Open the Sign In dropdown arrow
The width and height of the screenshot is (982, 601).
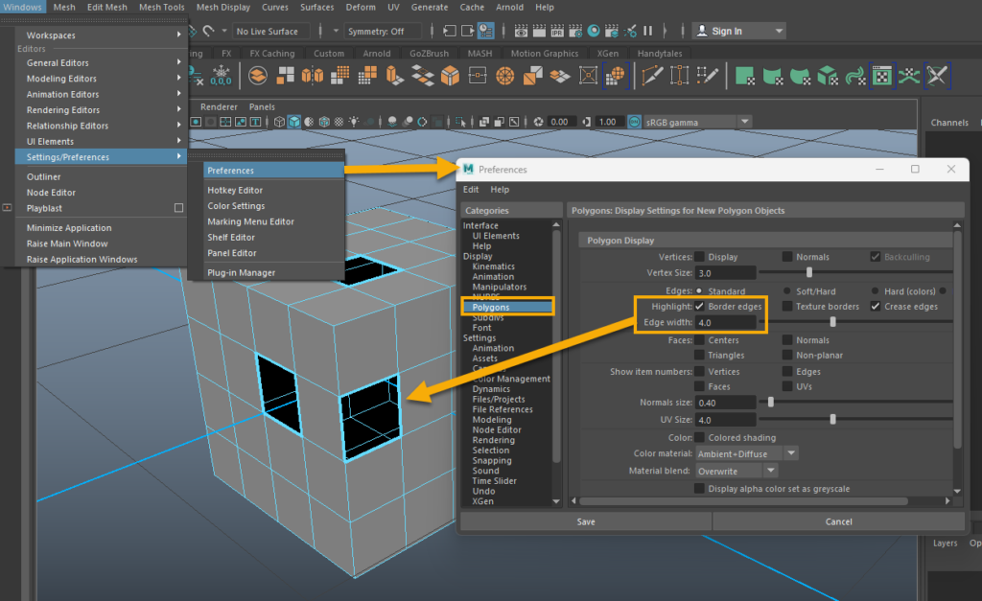779,31
